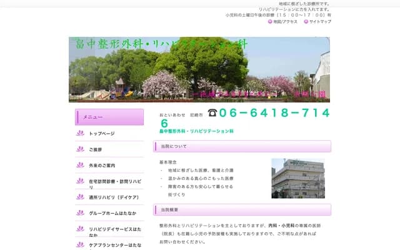
Task: Click the おといあわせ 尼崎市 text
Action: (x=181, y=115)
